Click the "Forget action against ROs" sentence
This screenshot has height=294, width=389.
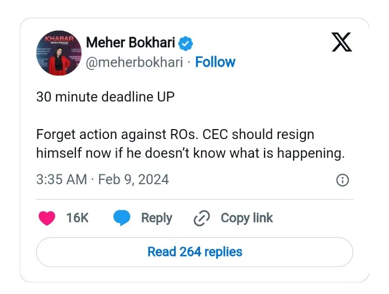(x=117, y=135)
